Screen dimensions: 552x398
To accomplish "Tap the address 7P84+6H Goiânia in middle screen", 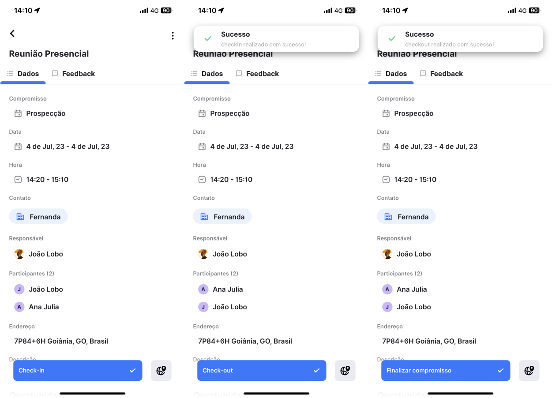I will point(245,341).
